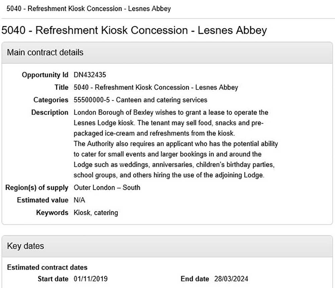Click the Opportunity Id value DN432435

(x=90, y=75)
